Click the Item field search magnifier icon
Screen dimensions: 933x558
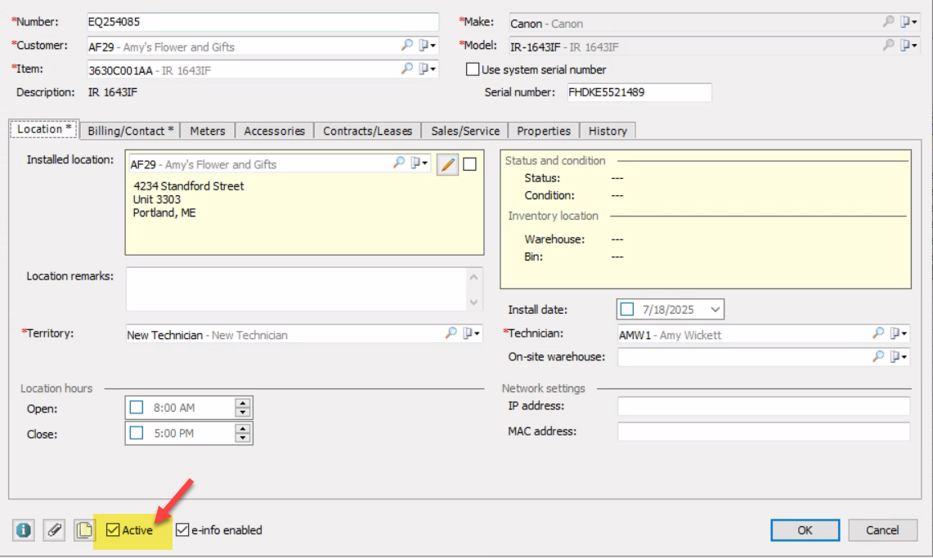(407, 69)
